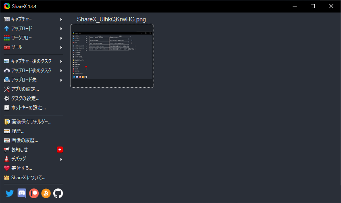341x203 pixels.
Task: Click the ホットキーの設定 keyboard icon
Action: (x=7, y=108)
